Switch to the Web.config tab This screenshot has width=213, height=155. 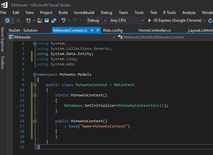click(x=112, y=31)
